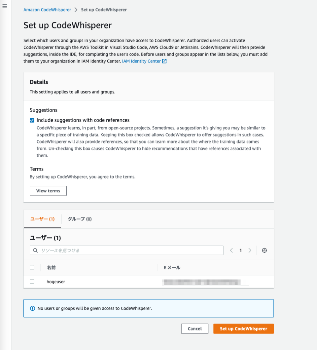Click the external link icon beside IAM Identity Center

pos(164,61)
